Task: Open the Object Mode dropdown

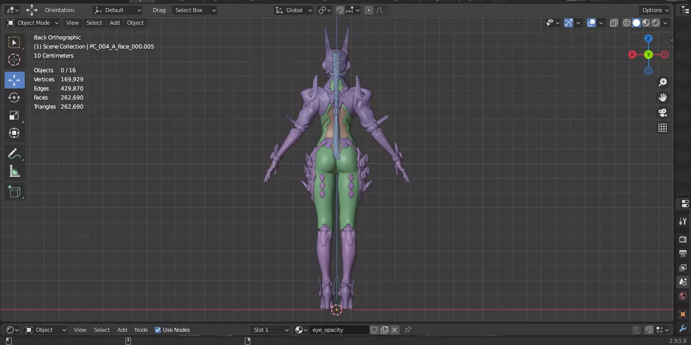Action: tap(33, 23)
